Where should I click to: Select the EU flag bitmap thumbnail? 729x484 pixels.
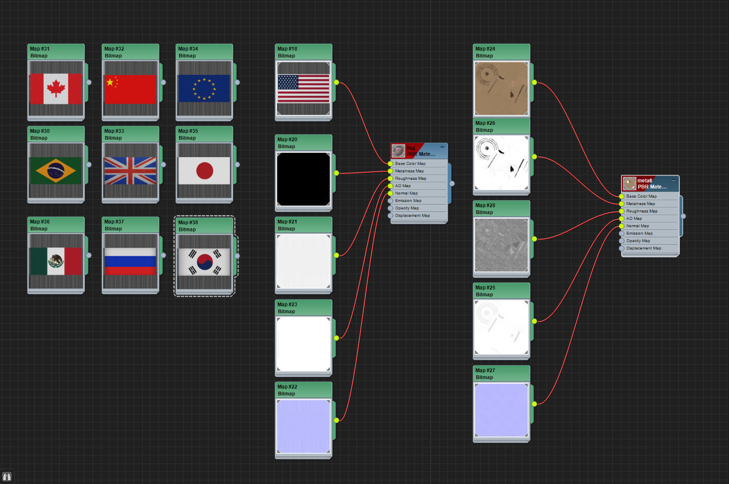[204, 89]
